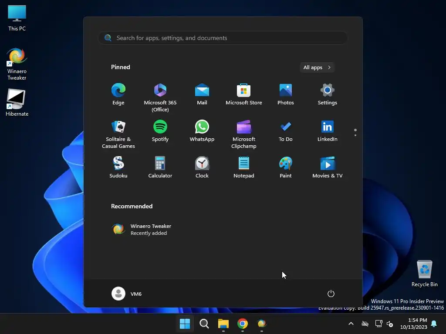Select This PC desktop icon
This screenshot has height=334, width=446.
(17, 18)
